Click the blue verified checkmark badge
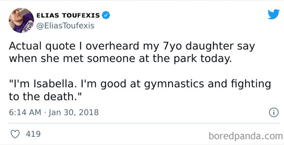 click(x=106, y=15)
